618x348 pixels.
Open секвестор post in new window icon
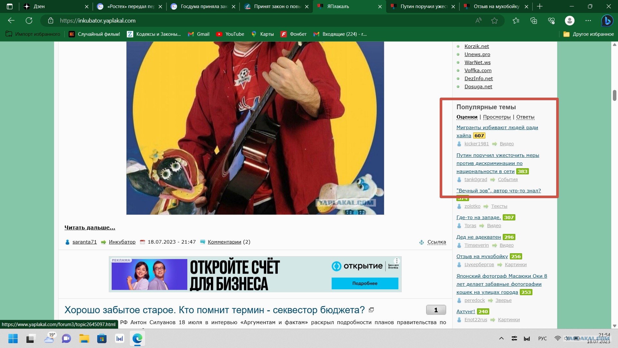tap(371, 310)
